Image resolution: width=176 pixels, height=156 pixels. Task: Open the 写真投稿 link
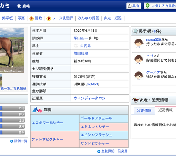pos(20,88)
